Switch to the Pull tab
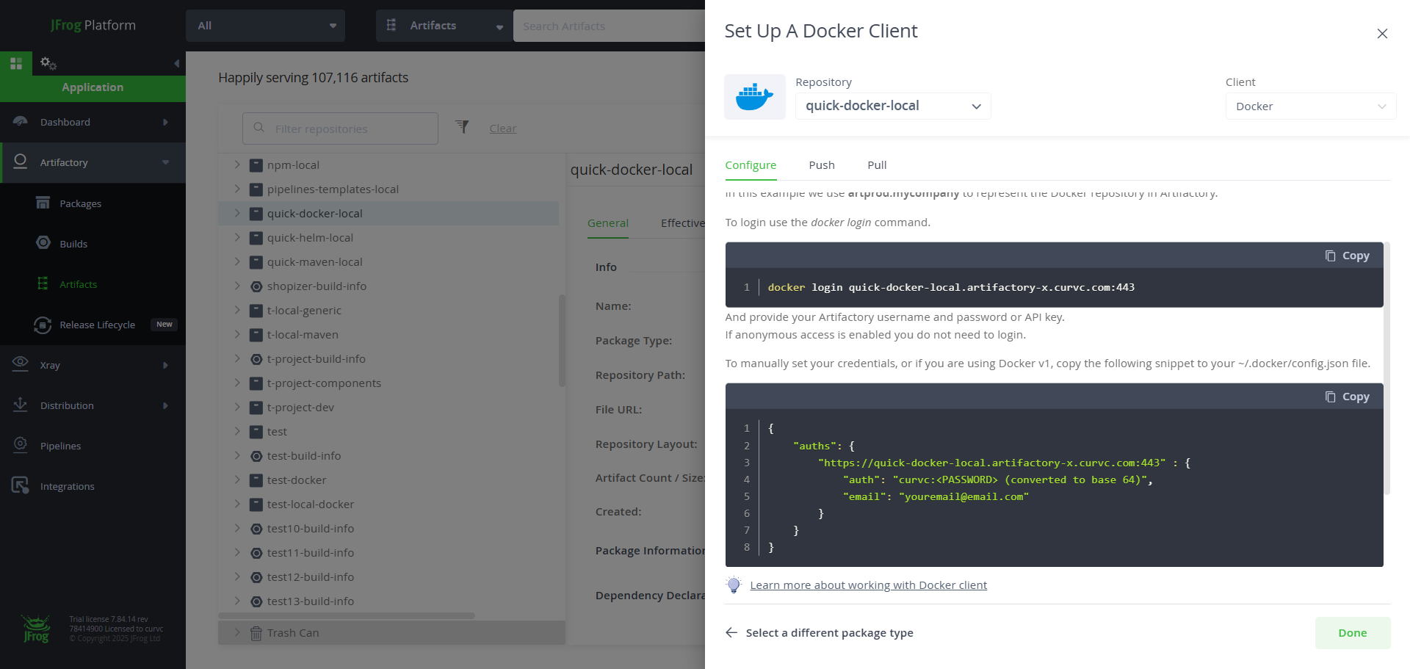 pyautogui.click(x=877, y=165)
